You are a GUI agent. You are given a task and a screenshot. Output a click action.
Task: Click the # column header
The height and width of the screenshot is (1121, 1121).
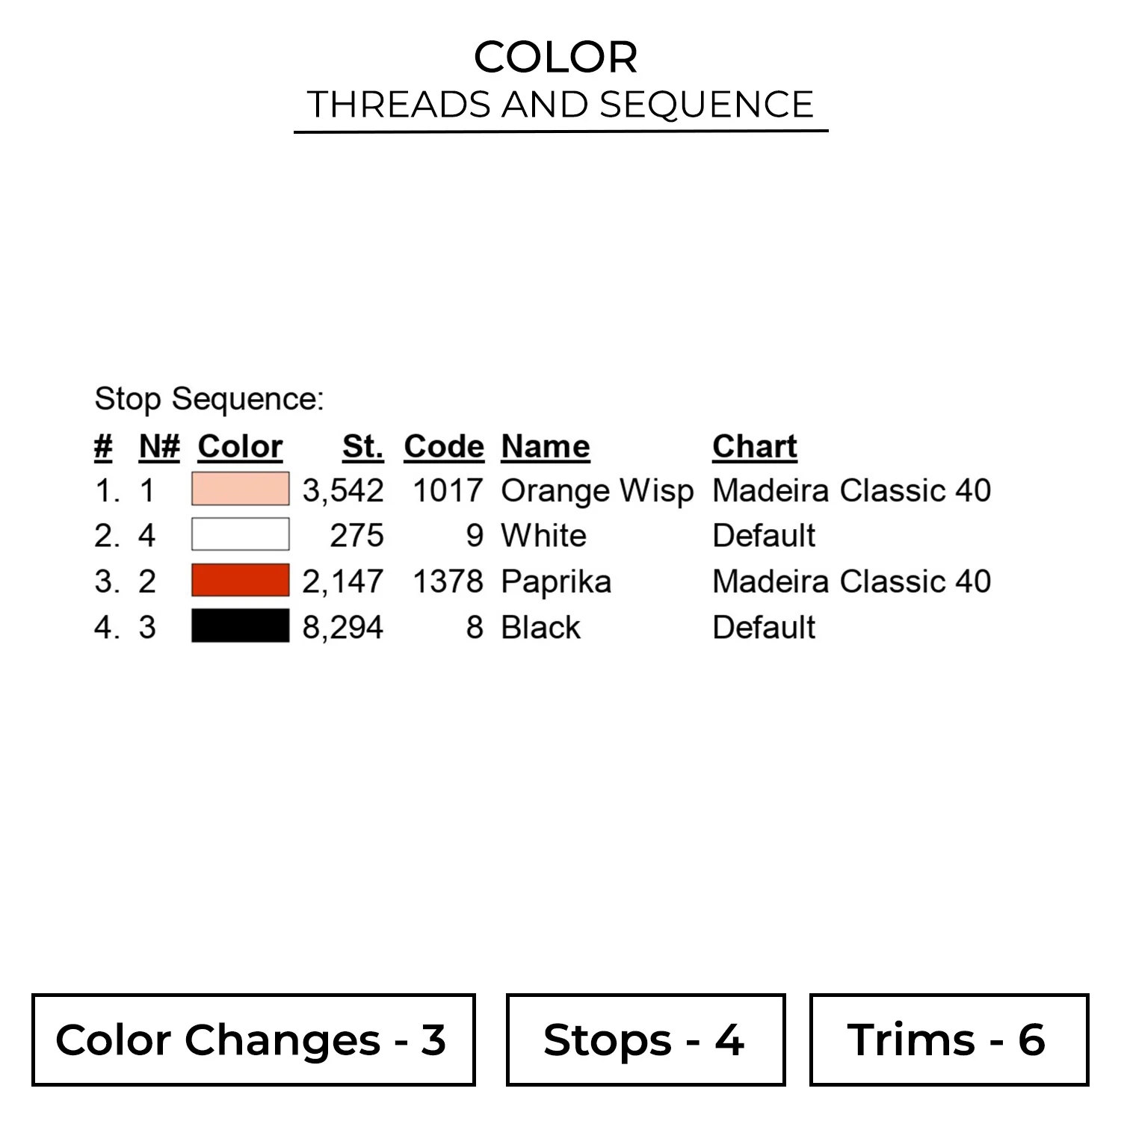coord(103,447)
